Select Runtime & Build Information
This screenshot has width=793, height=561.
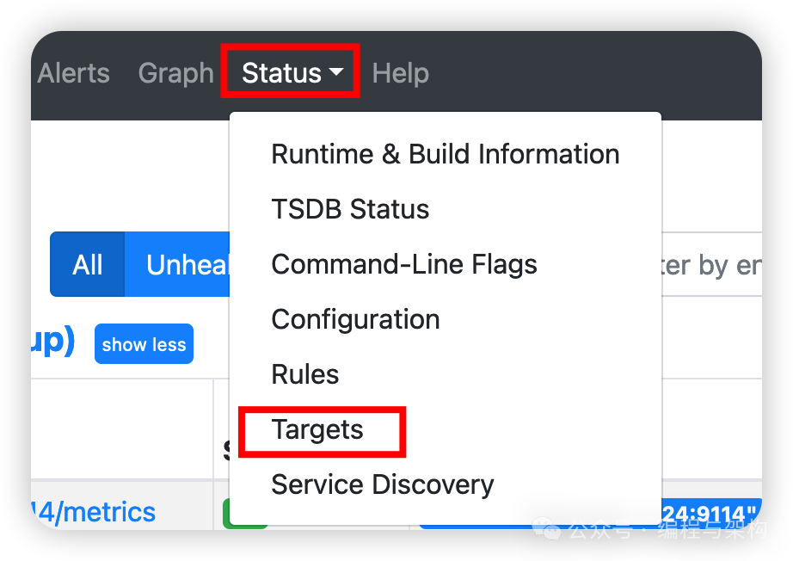coord(445,154)
